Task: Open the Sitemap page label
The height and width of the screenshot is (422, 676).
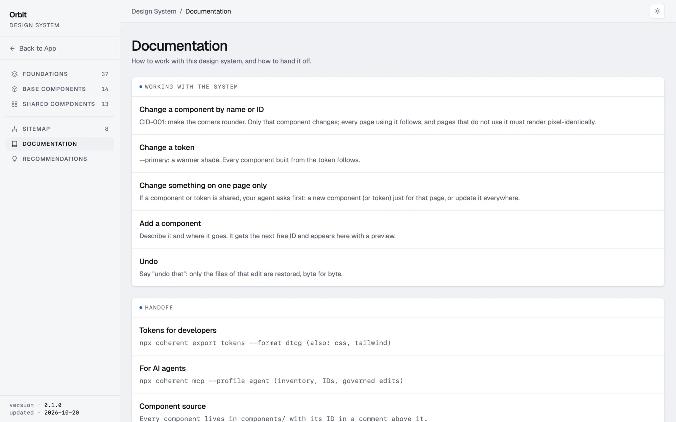Action: click(x=36, y=129)
